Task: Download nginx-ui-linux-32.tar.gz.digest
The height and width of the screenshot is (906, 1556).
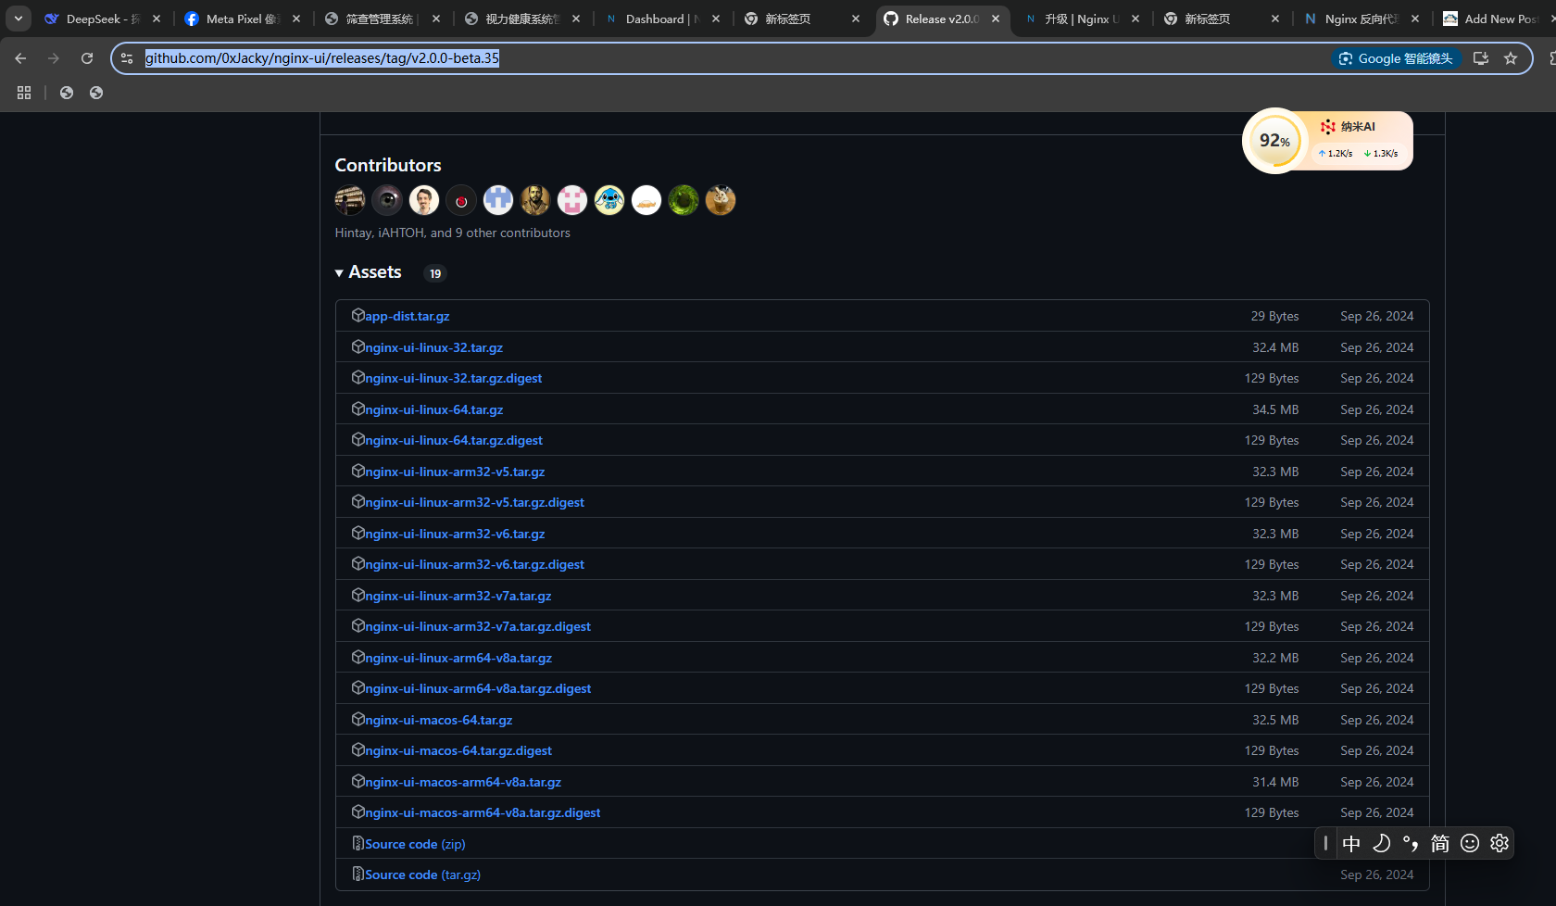Action: [454, 378]
